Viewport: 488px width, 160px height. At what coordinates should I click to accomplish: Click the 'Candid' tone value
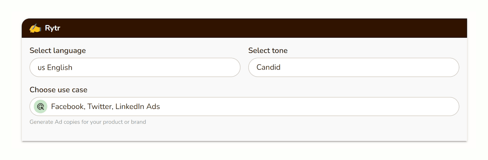pos(268,67)
